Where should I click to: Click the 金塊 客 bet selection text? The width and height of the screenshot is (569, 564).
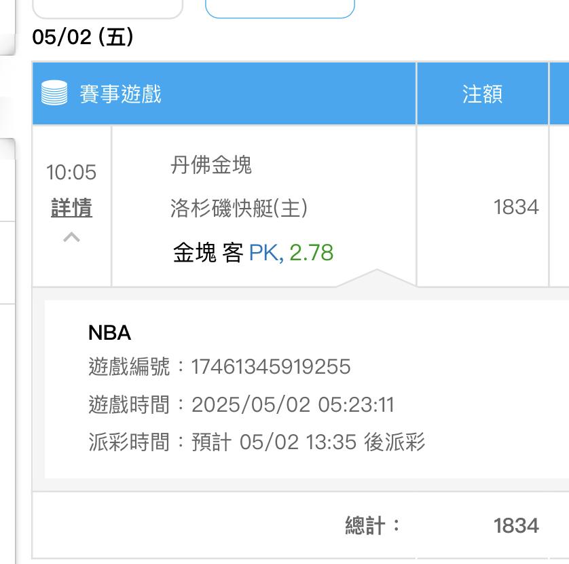point(208,253)
